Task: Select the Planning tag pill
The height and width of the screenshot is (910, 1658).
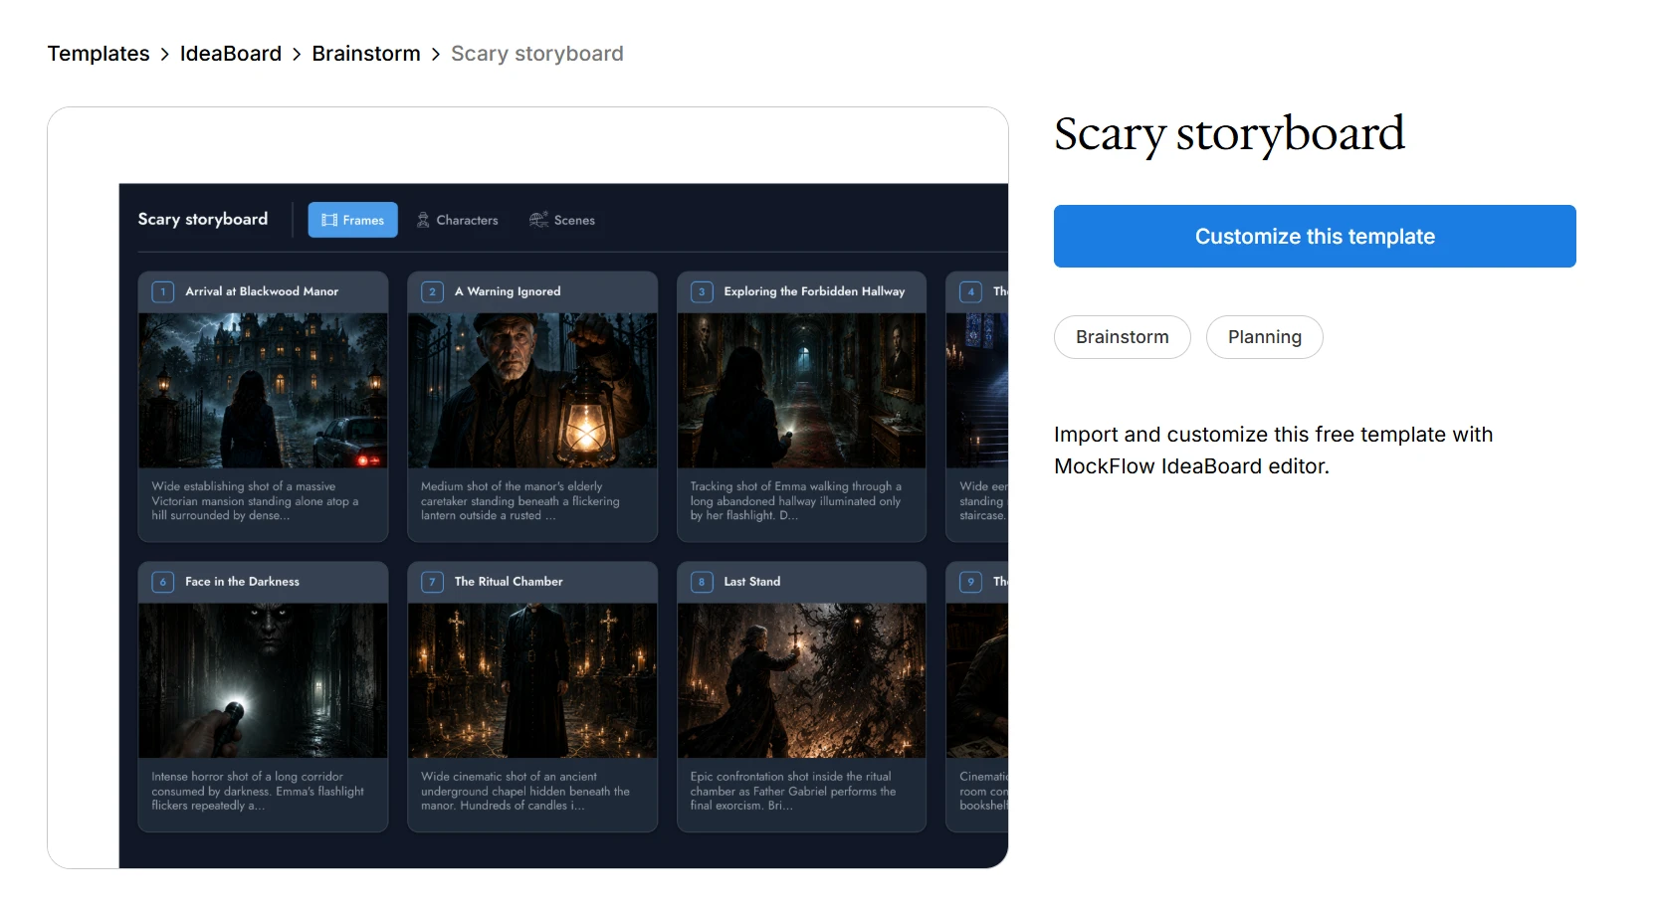Action: point(1265,337)
